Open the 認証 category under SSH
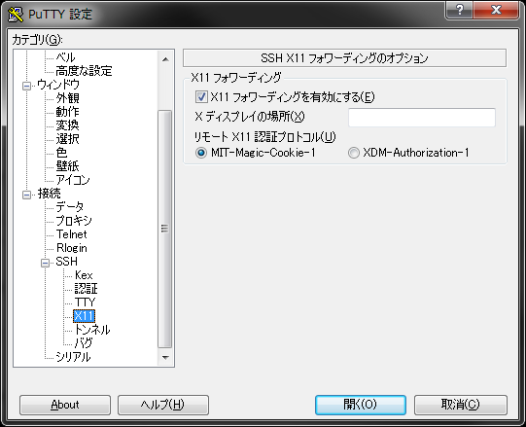The height and width of the screenshot is (427, 526). [86, 289]
